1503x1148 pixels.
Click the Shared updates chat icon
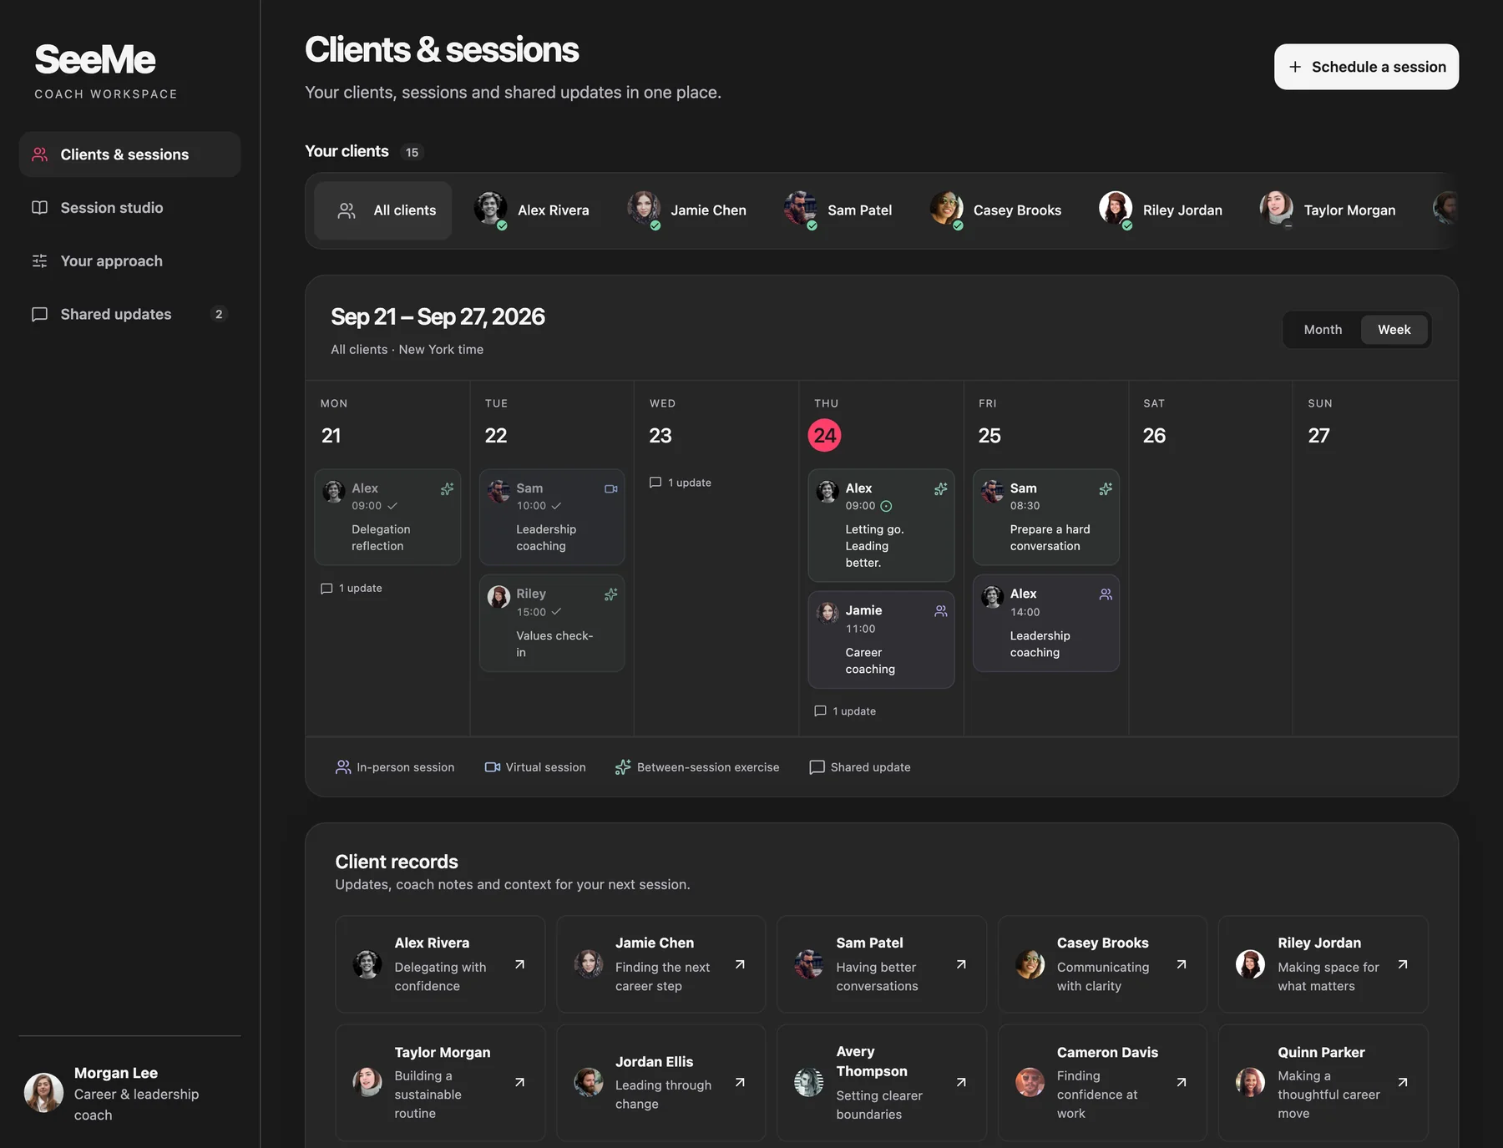[39, 315]
